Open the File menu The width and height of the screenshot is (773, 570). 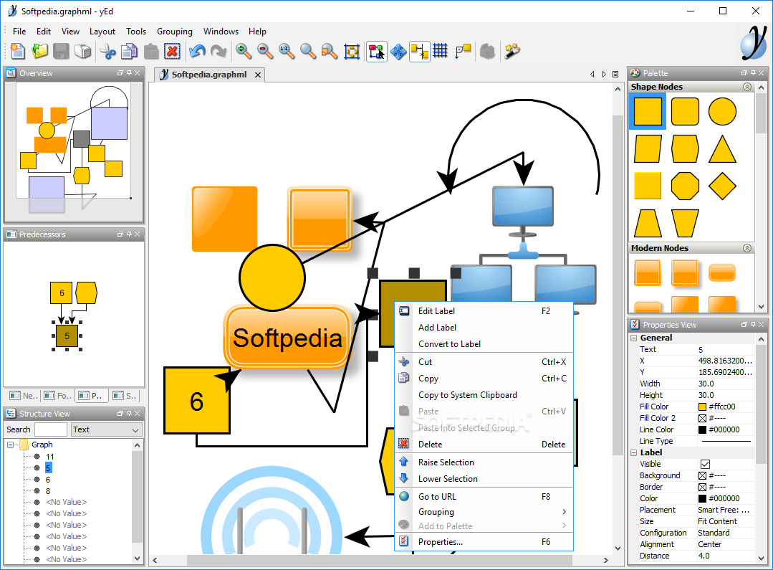point(19,32)
